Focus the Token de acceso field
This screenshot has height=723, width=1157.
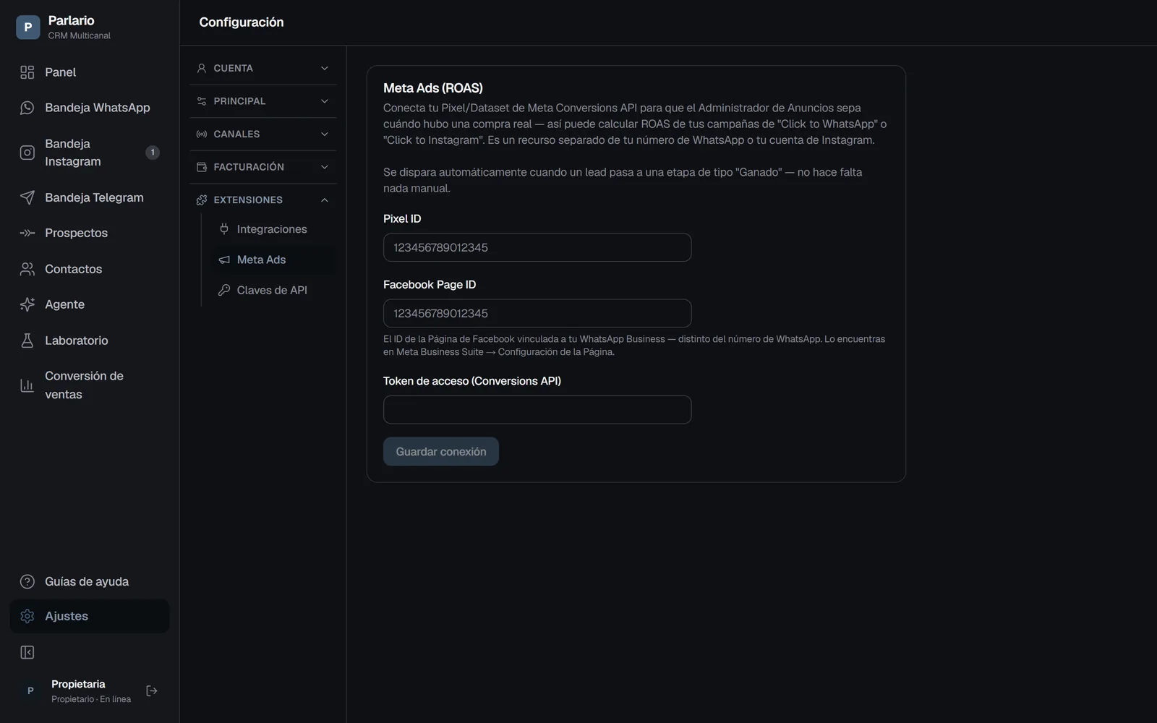point(537,409)
